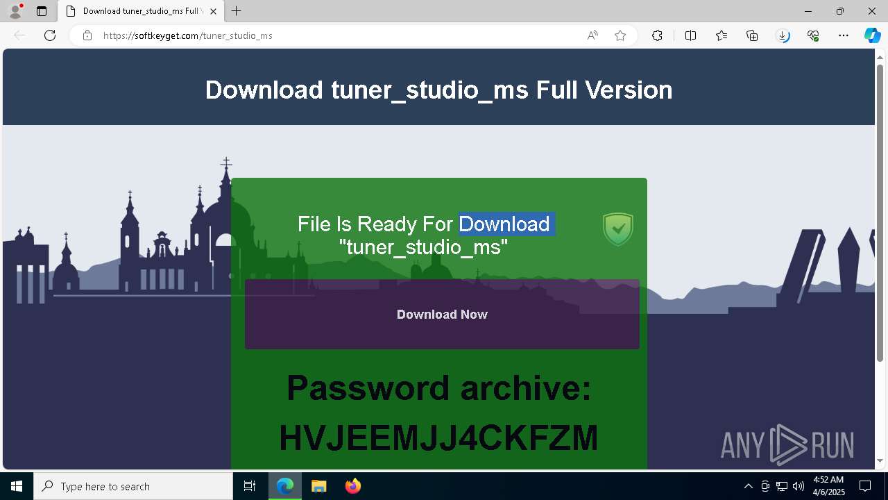This screenshot has height=500, width=888.
Task: Open the tab actions menu icon
Action: pos(42,11)
